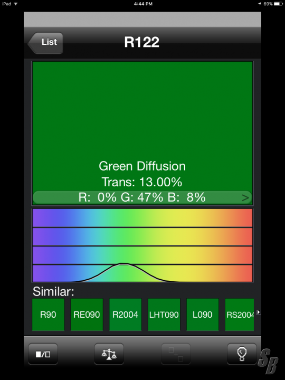Pick the L090 similar gel swatch
Screen dimensions: 285x380
click(203, 315)
